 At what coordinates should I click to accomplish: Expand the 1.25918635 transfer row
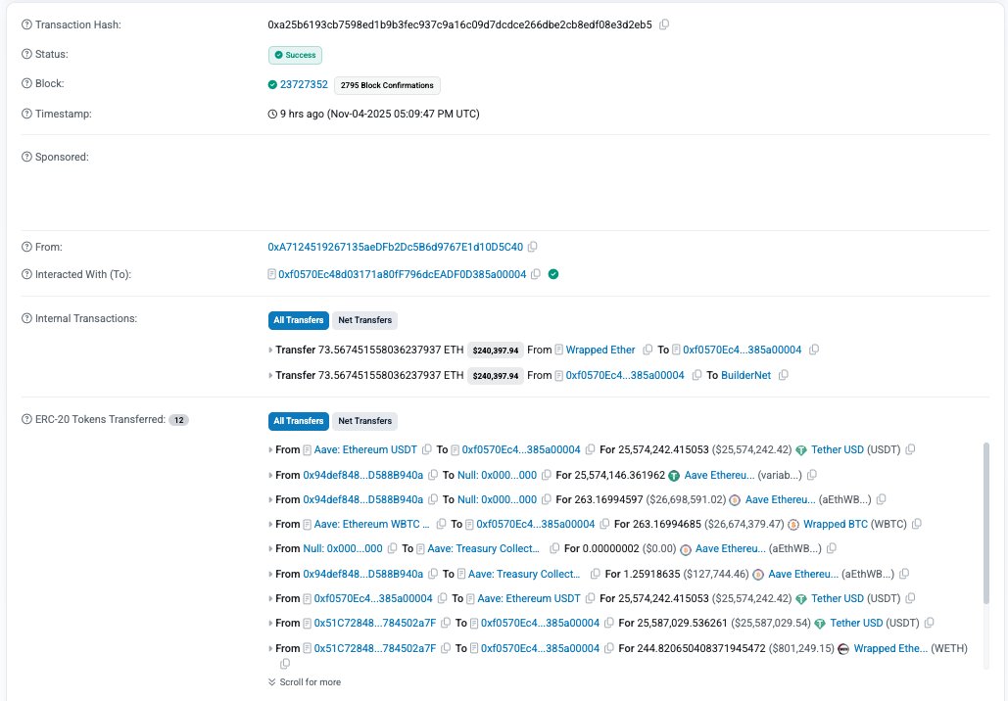(270, 575)
